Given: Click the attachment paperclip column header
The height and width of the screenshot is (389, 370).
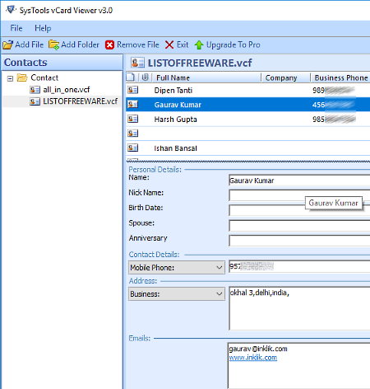Looking at the screenshot, I should click(145, 77).
